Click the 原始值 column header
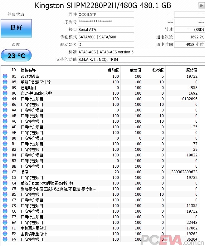This screenshot has height=246, width=205. click(192, 70)
